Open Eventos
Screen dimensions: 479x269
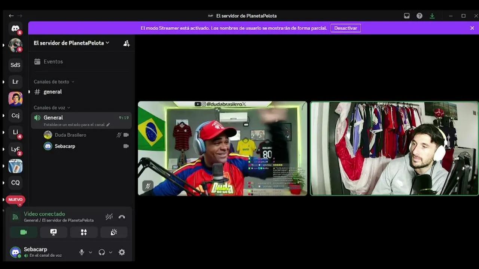[82, 62]
